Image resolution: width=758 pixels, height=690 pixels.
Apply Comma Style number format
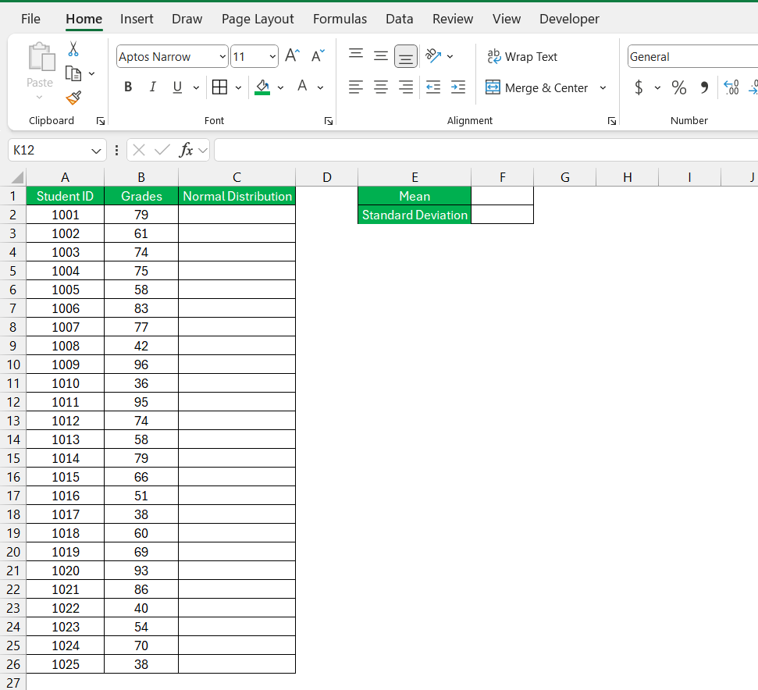click(704, 87)
